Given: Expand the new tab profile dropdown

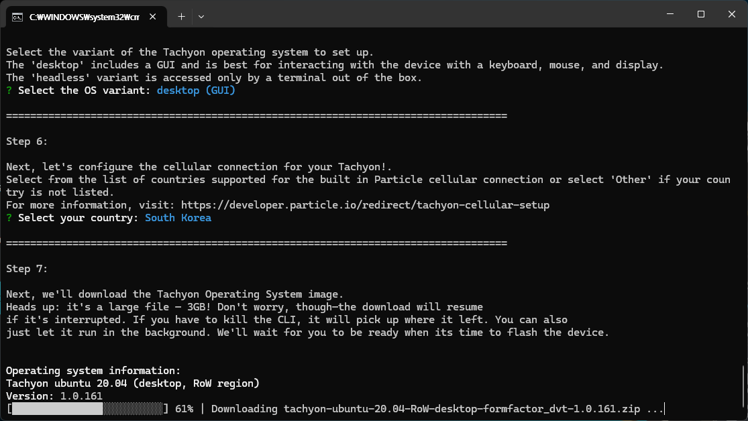Looking at the screenshot, I should 201,17.
